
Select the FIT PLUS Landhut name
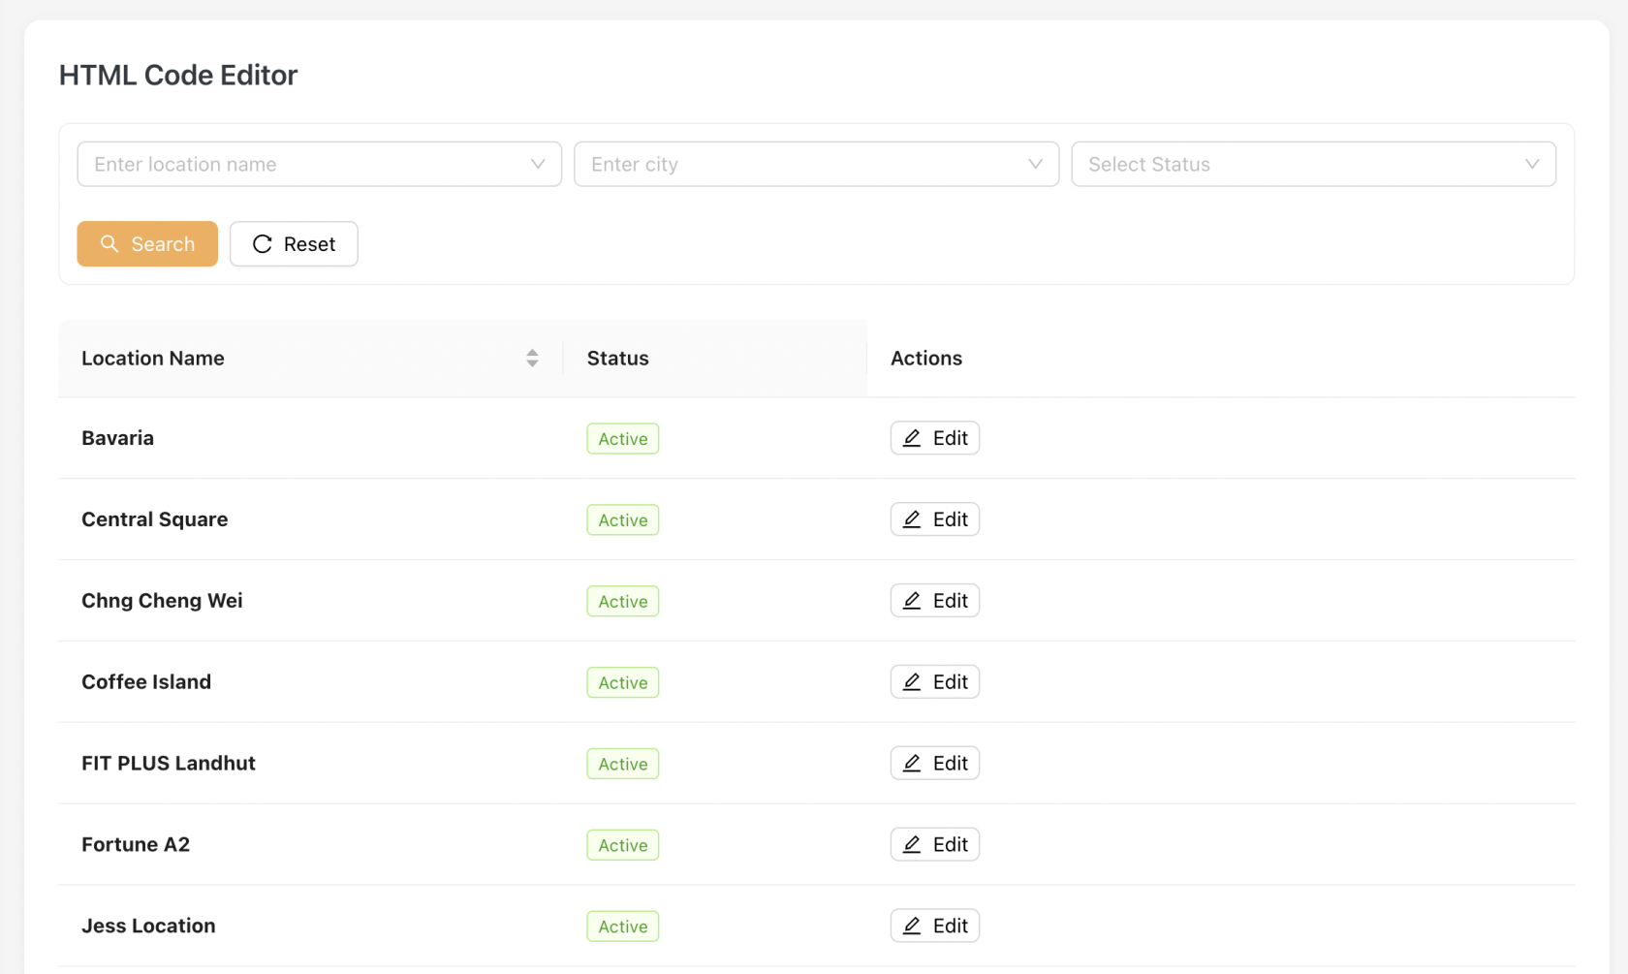(x=169, y=764)
